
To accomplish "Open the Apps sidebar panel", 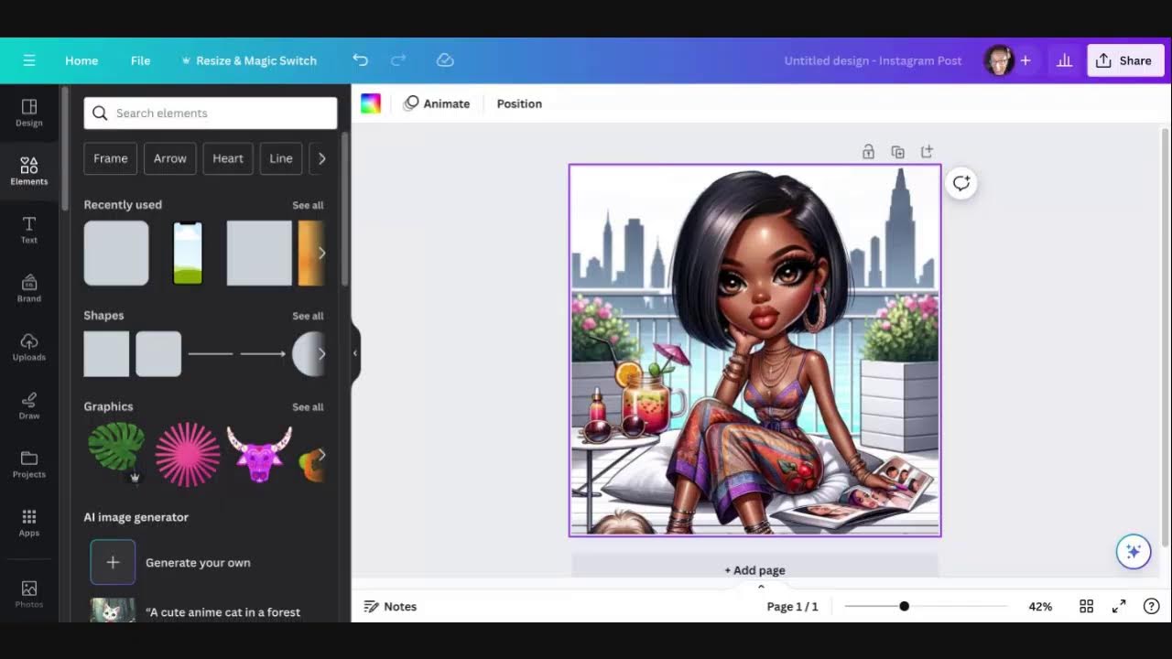I will (x=29, y=523).
